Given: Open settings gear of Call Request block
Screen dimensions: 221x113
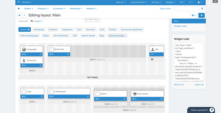Looking at the screenshot, I should click(x=50, y=96).
